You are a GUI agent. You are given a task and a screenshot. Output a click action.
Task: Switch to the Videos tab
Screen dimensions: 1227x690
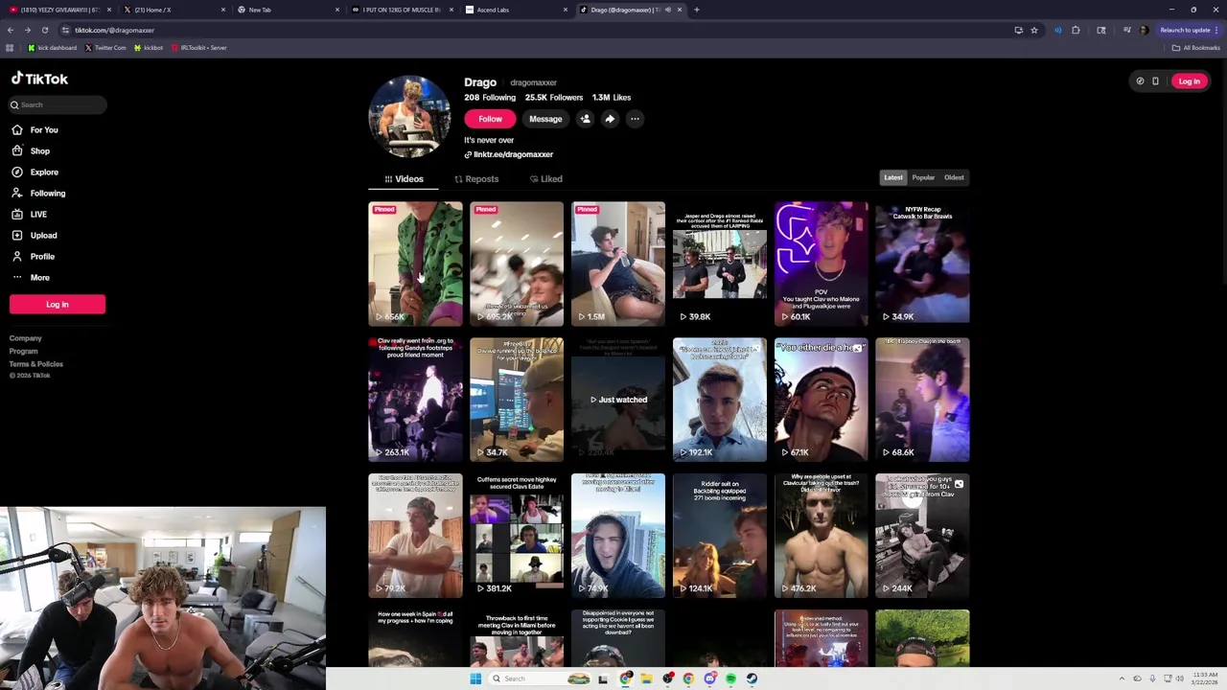coord(404,179)
